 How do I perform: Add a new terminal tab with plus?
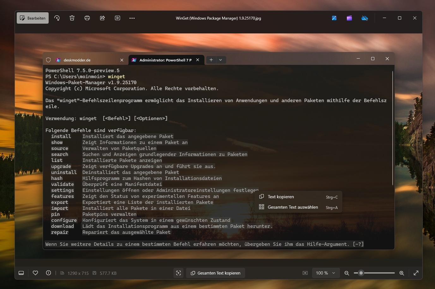point(211,60)
